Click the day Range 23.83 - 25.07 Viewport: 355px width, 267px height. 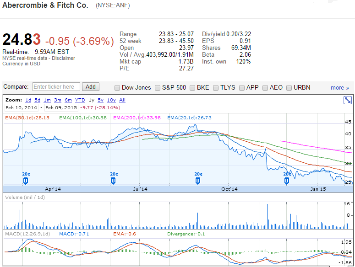[176, 34]
